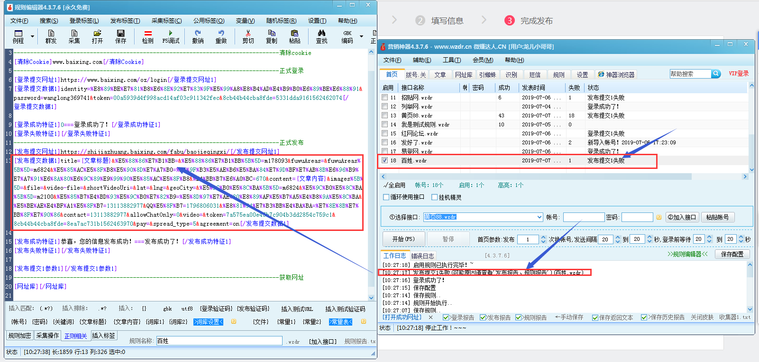Toggle 循环使用接口 checkbox
The image size is (759, 362).
pos(386,197)
